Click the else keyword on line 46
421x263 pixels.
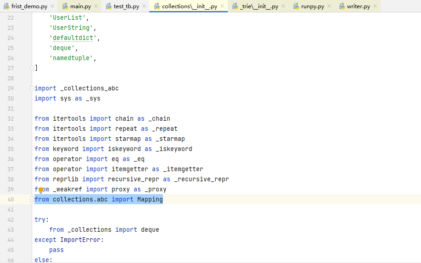(42, 260)
